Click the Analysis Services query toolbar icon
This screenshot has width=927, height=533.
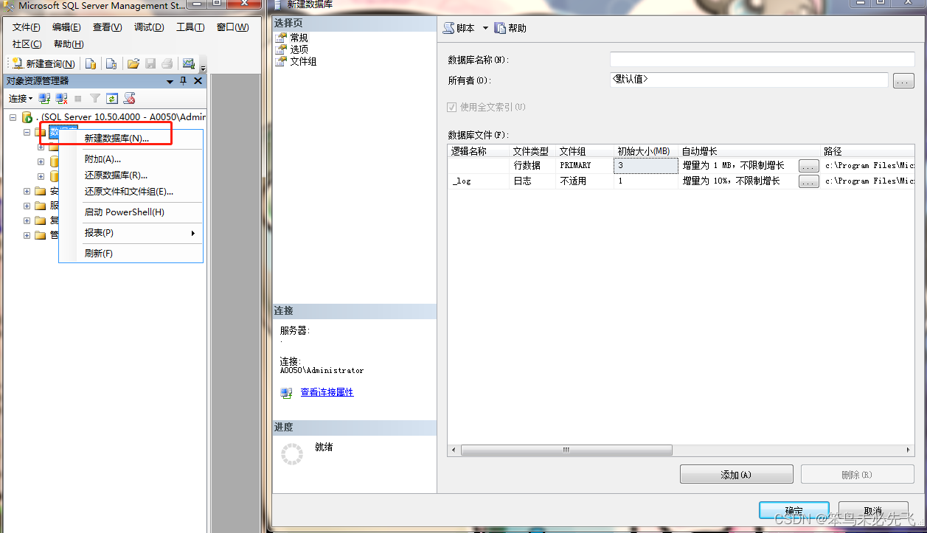pyautogui.click(x=111, y=64)
